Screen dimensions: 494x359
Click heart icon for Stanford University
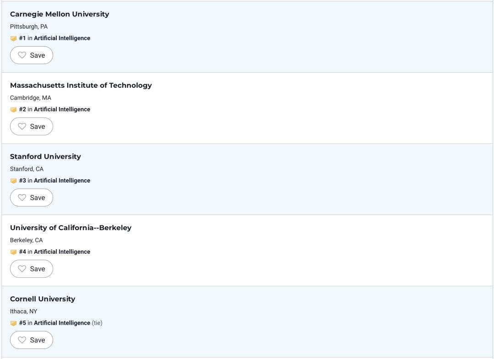22,198
